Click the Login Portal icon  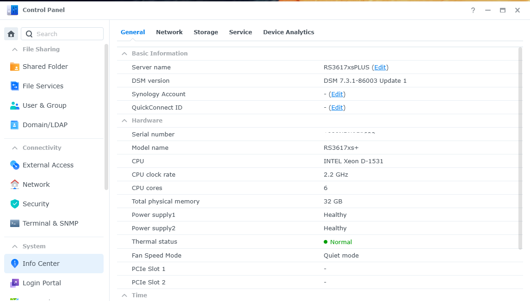click(x=14, y=283)
